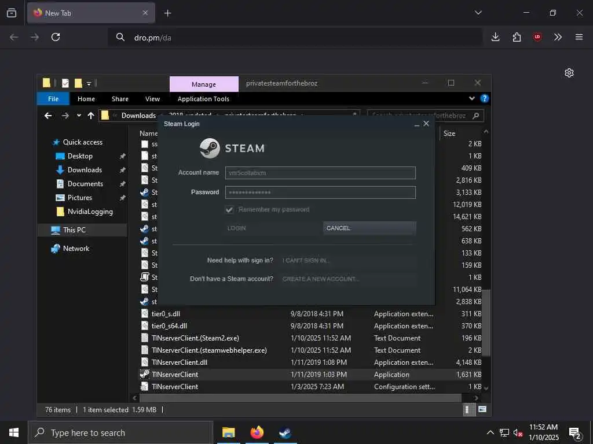Open the Firefox list all tabs dropdown

[x=478, y=13]
